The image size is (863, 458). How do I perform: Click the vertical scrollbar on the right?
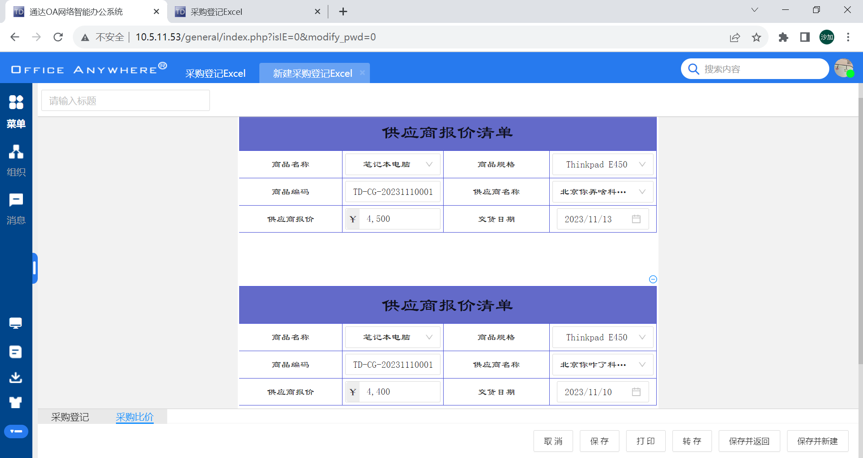(x=860, y=225)
